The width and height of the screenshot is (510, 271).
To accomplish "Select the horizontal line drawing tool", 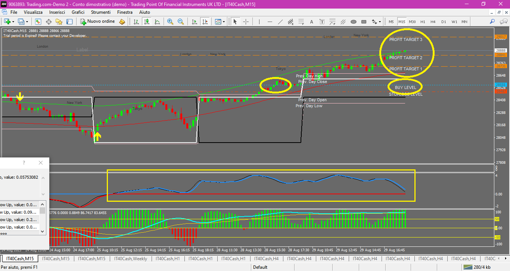I will pos(270,22).
